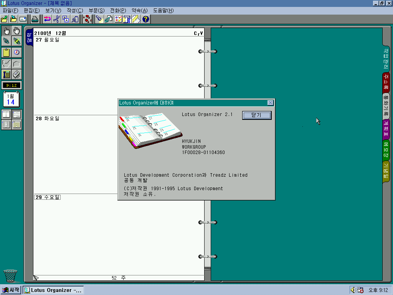This screenshot has height=295, width=393.
Task: Click the 시작 Start button
Action: pyautogui.click(x=10, y=290)
